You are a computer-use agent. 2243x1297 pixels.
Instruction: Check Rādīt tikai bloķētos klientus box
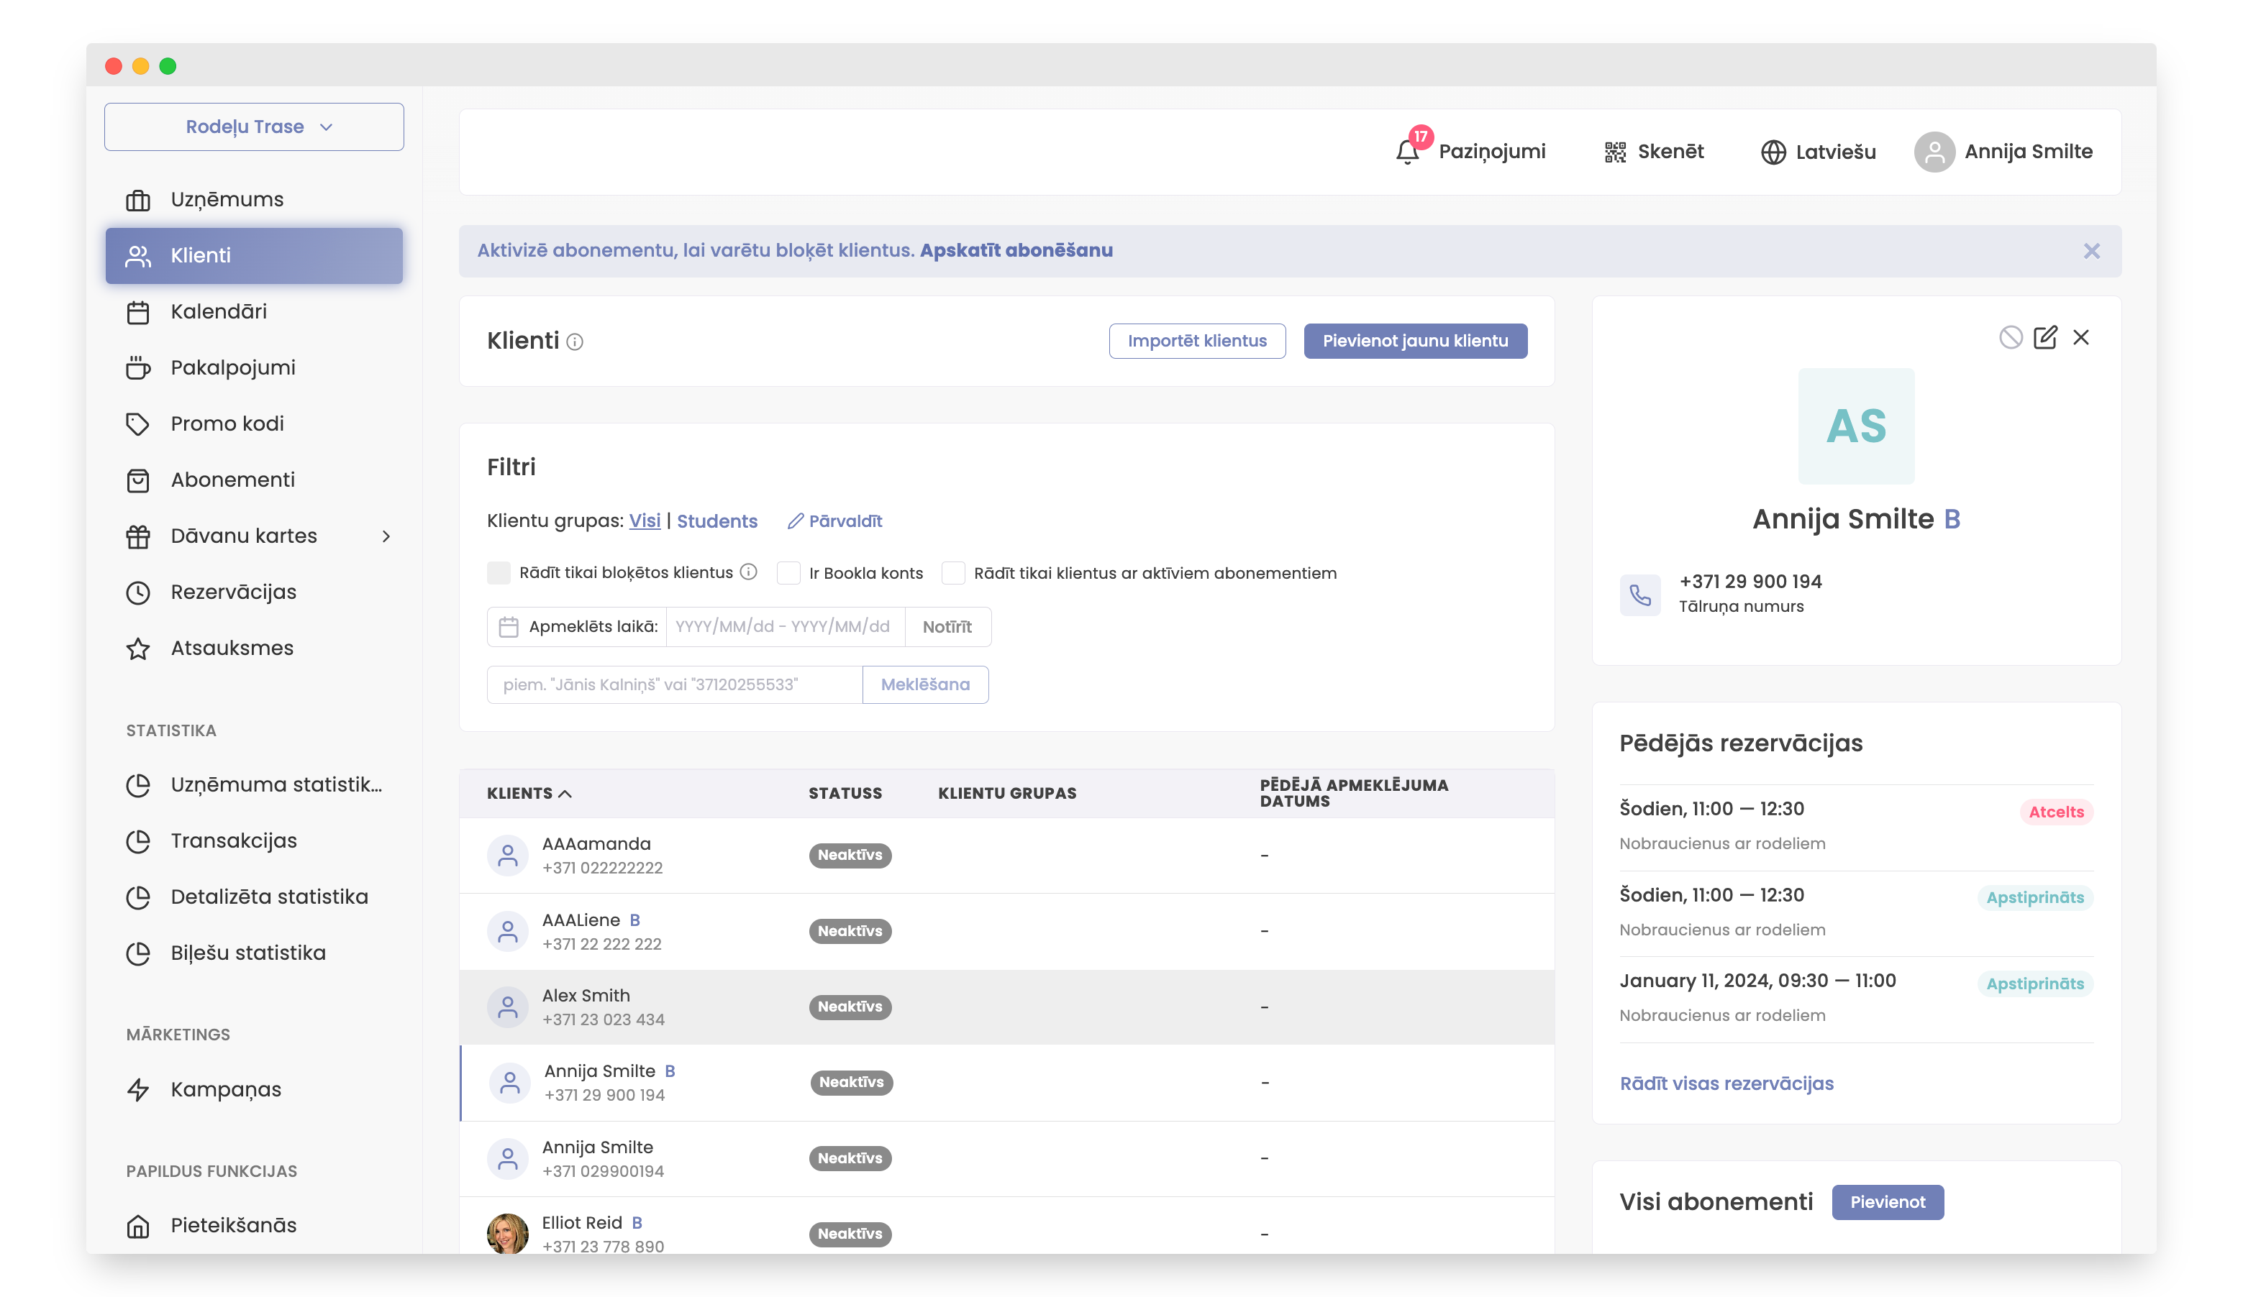[x=499, y=573]
